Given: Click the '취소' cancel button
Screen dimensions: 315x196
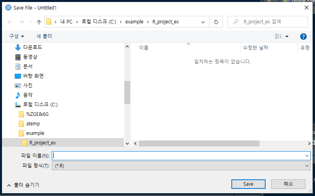Looking at the screenshot, I should pyautogui.click(x=288, y=184).
